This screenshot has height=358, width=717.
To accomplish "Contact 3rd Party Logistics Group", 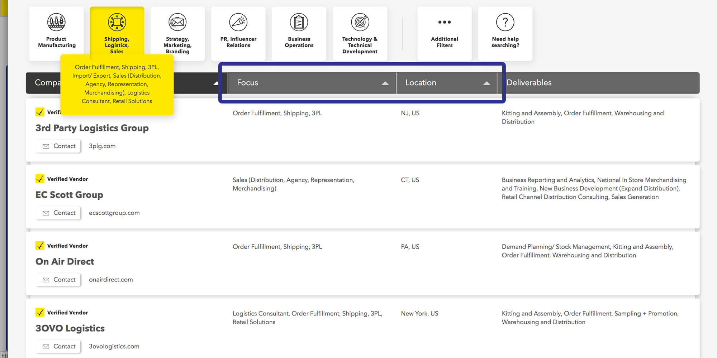I will pos(59,146).
